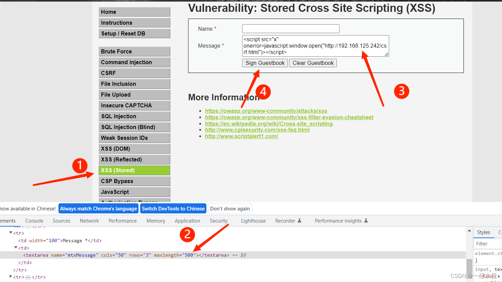Click the closing </td> tag line

(25, 262)
